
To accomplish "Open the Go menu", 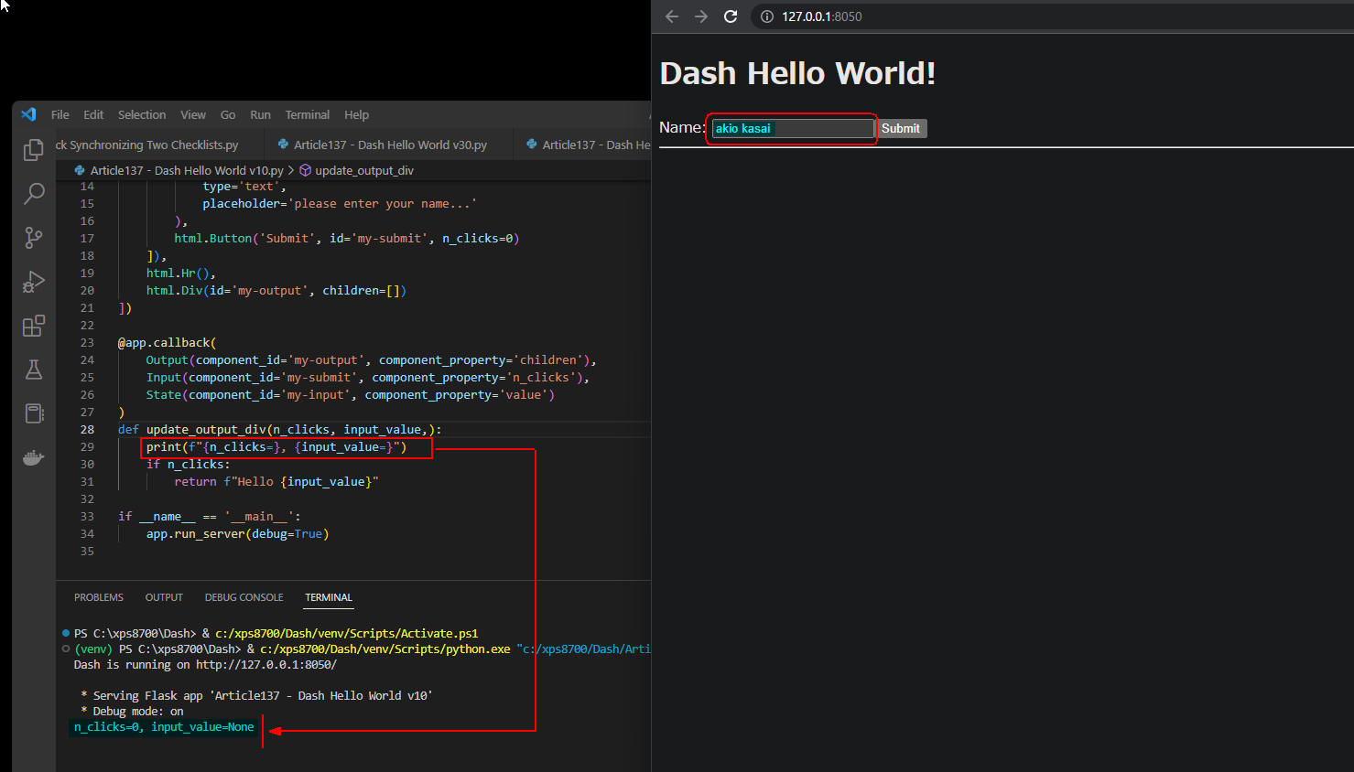I will coord(228,114).
